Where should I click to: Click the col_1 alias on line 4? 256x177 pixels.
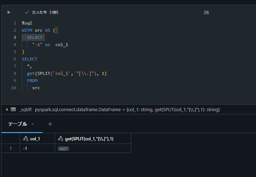62,45
